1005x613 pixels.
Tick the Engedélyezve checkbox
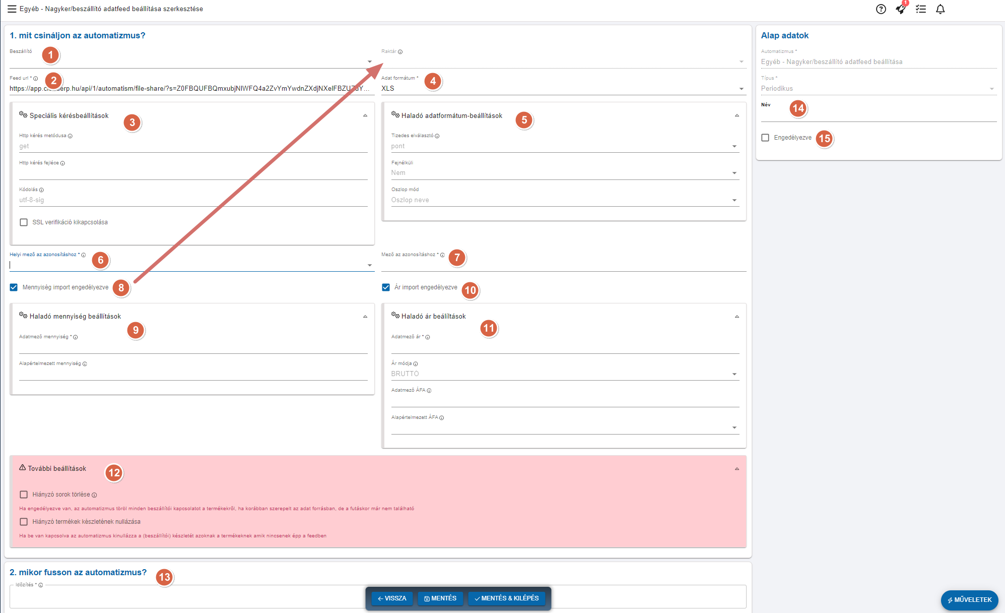[765, 138]
